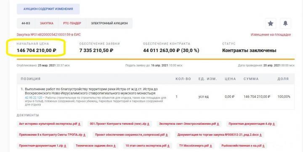Download Техническое задание.docx

click(x=96, y=146)
